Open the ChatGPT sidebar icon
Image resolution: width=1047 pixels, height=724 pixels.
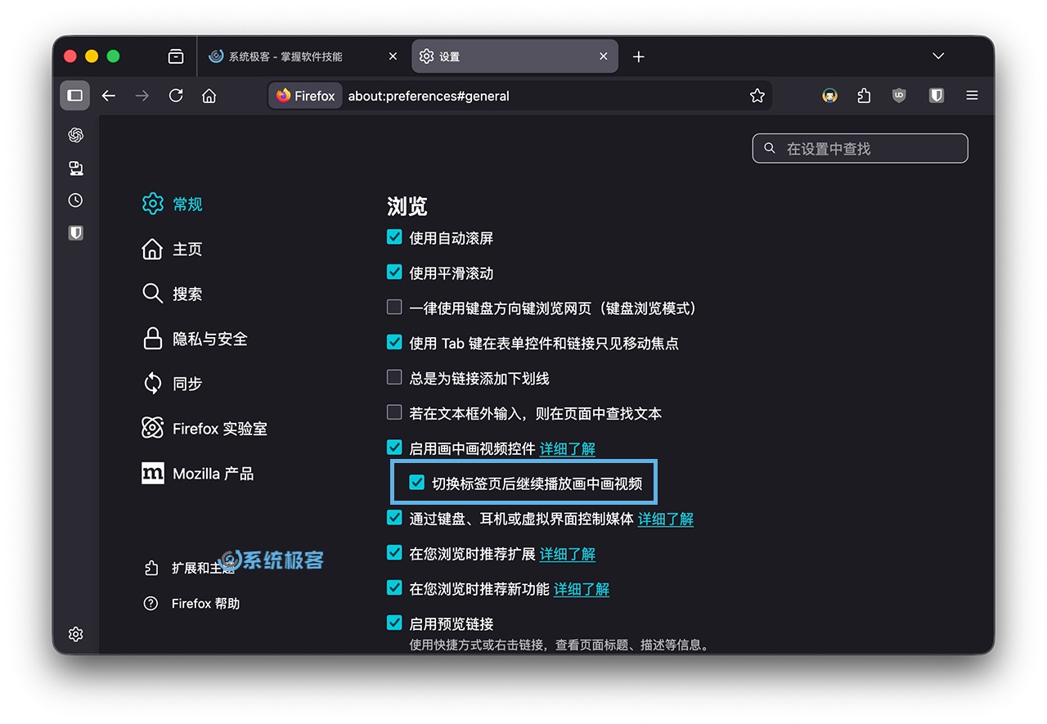tap(75, 135)
